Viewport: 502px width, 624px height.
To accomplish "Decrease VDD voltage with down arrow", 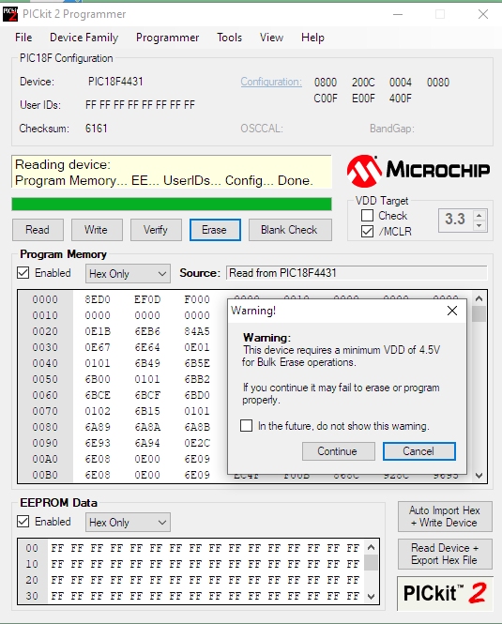I will click(479, 225).
